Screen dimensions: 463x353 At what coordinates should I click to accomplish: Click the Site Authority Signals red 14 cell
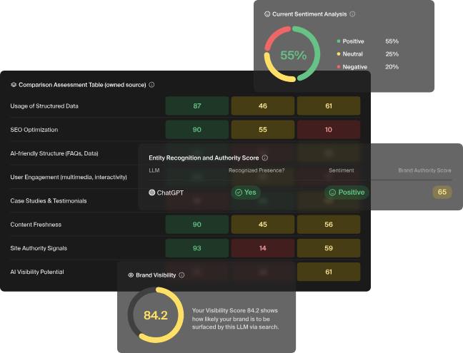pos(262,248)
